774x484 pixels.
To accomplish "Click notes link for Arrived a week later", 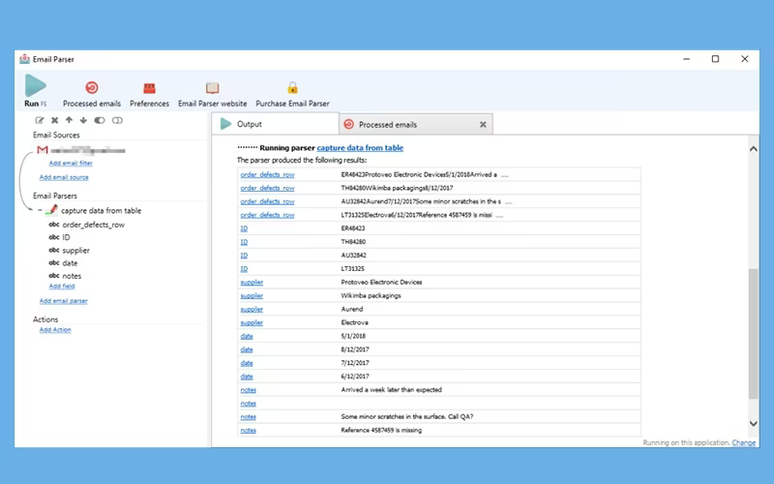I will 249,390.
